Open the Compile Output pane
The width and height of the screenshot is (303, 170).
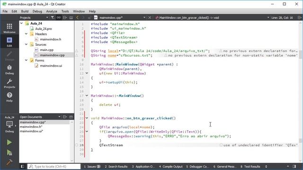coord(170,166)
